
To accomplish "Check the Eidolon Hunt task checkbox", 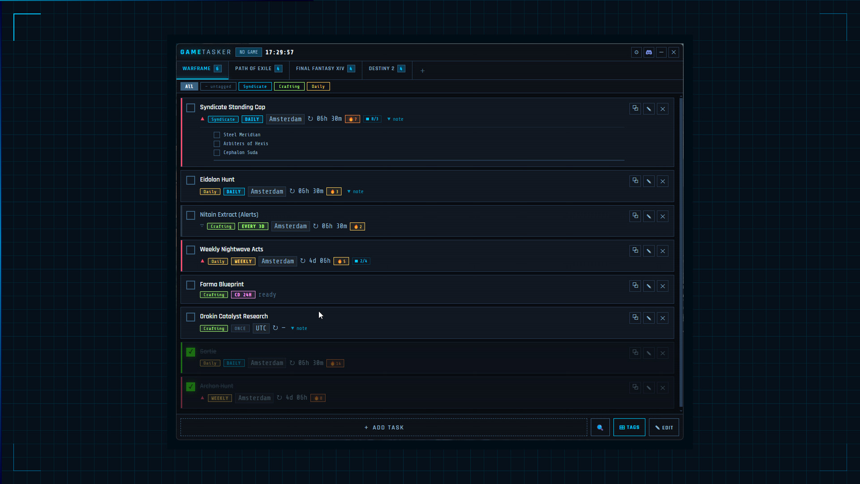I will pyautogui.click(x=190, y=180).
